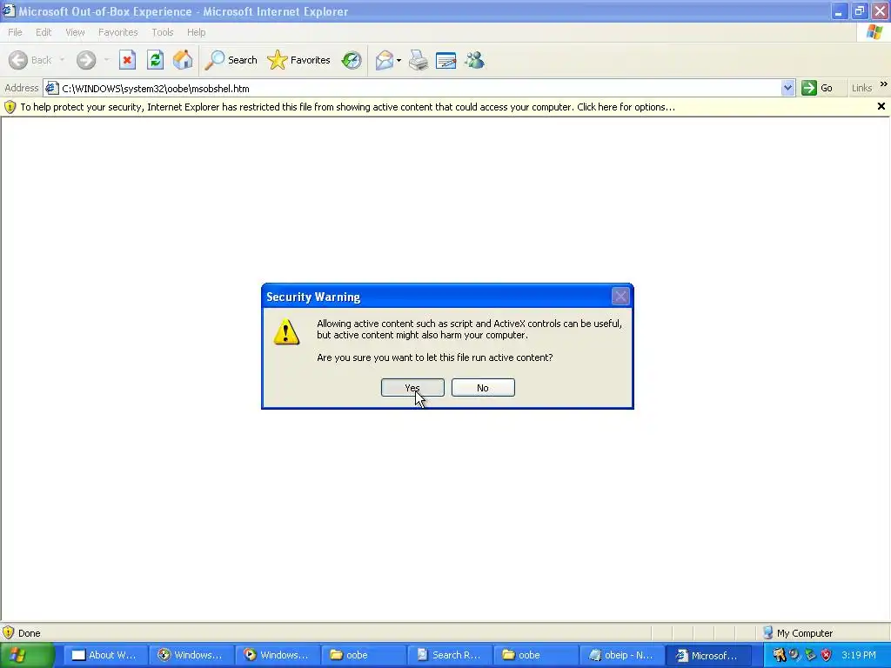Switch to first Windows... taskbar item

point(191,655)
